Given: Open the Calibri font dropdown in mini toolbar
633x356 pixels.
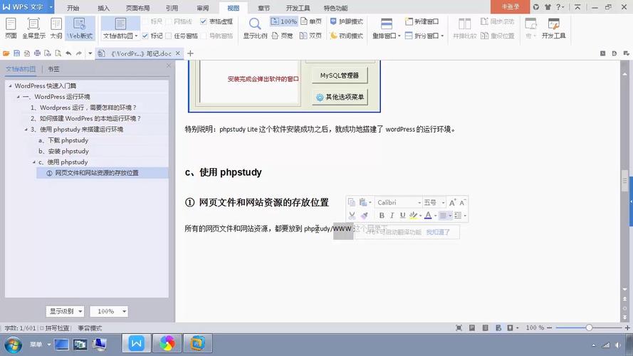Looking at the screenshot, I should coord(419,203).
